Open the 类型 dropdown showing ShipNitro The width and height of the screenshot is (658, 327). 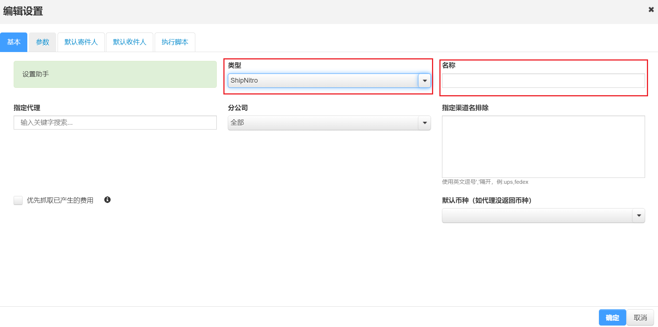click(329, 80)
